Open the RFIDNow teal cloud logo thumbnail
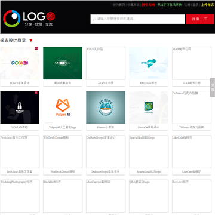 point(149,63)
